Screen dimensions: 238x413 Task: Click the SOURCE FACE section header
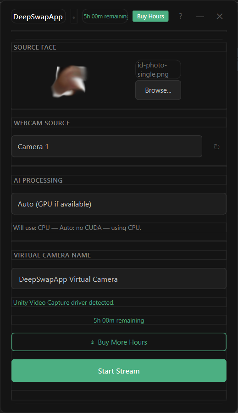pos(35,47)
